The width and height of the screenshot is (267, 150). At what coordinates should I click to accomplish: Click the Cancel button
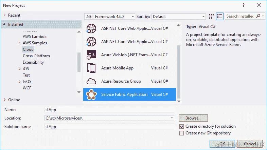[x=250, y=144]
